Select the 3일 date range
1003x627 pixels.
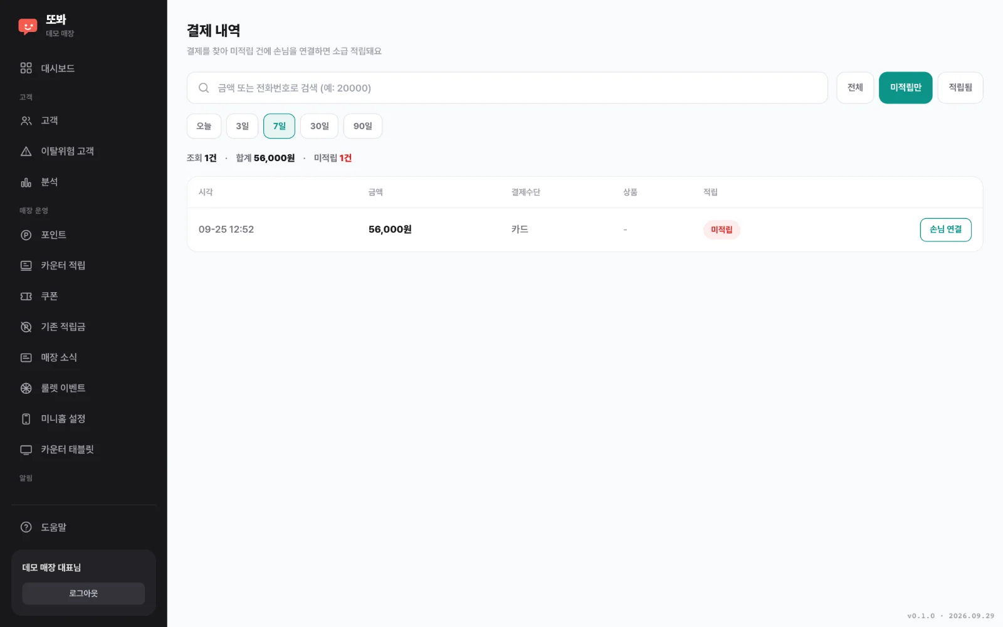[242, 126]
